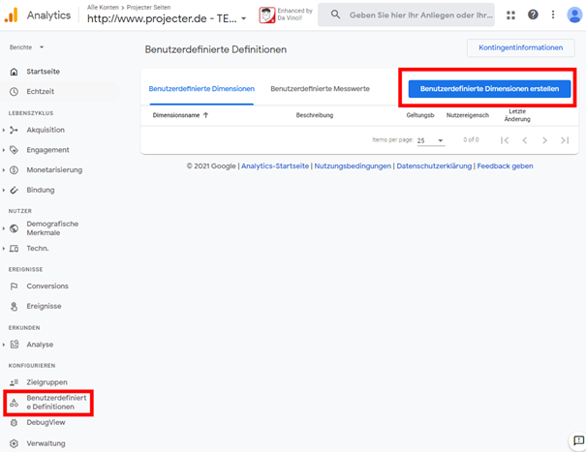Click the Alle Konten breadcrumb
The width and height of the screenshot is (586, 452).
(103, 7)
